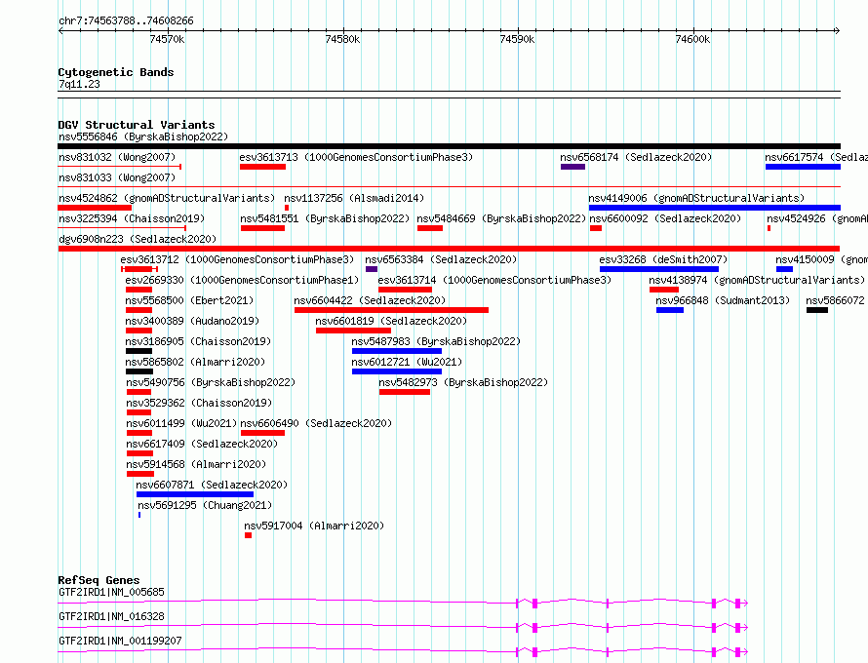Click the black bar under nsv3186905

click(138, 351)
